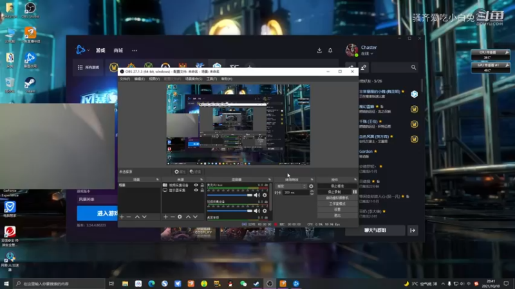Screen dimensions: 515x289
Task: Open Battle.net more options ellipsis menu
Action: 135,51
